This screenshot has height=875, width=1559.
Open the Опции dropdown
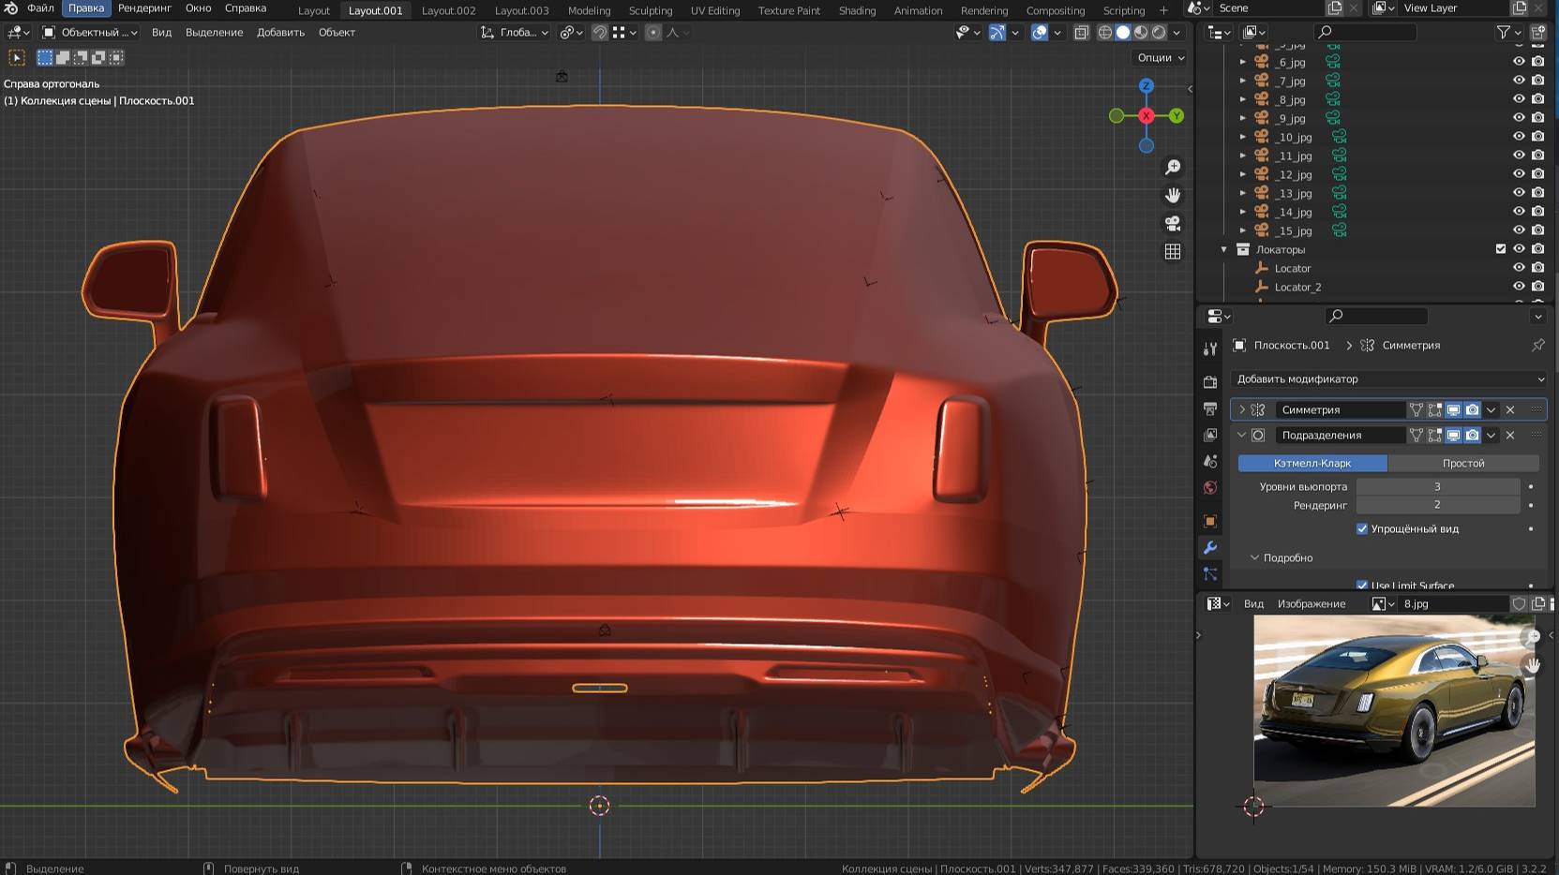point(1161,57)
